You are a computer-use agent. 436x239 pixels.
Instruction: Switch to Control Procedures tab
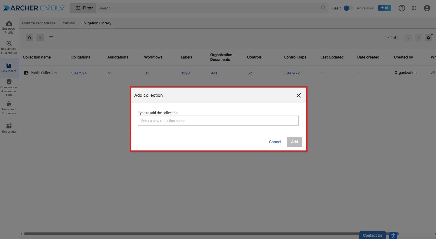click(39, 23)
